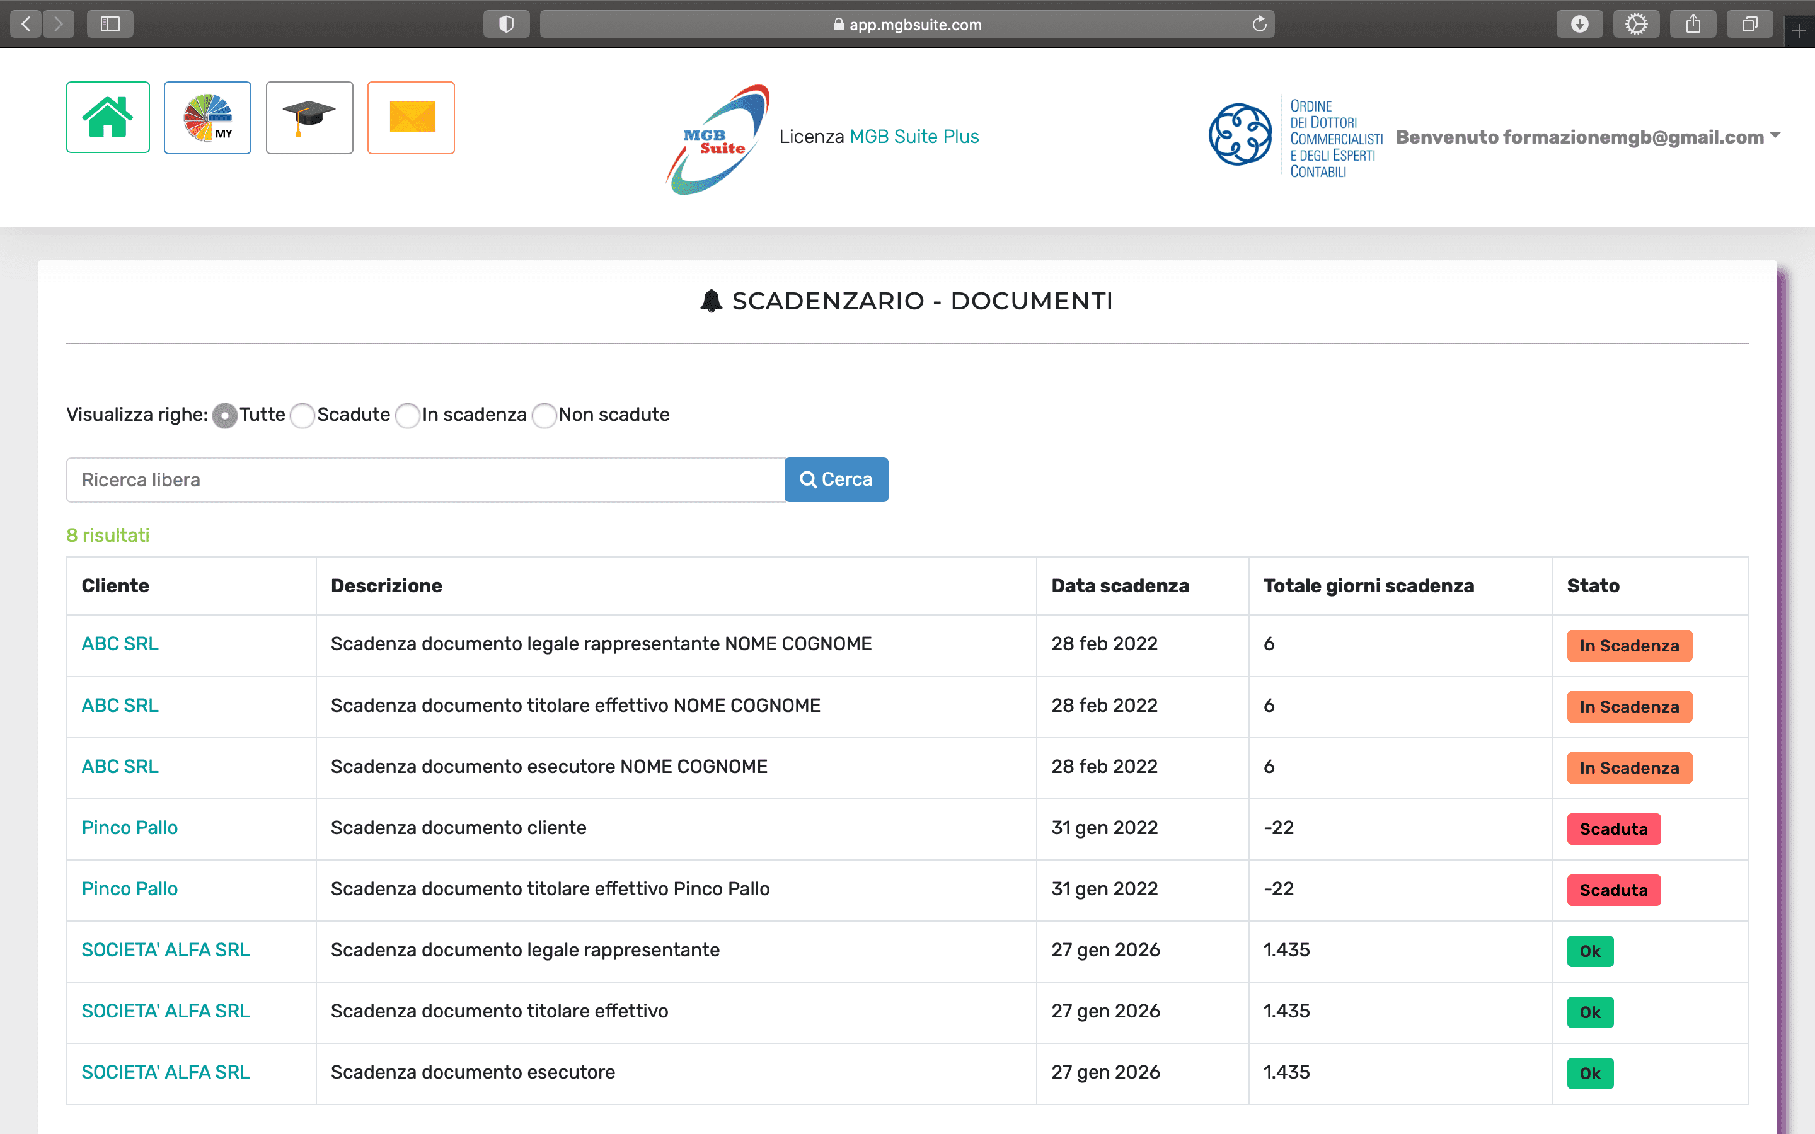Reload page using address bar refresh icon

coord(1259,24)
